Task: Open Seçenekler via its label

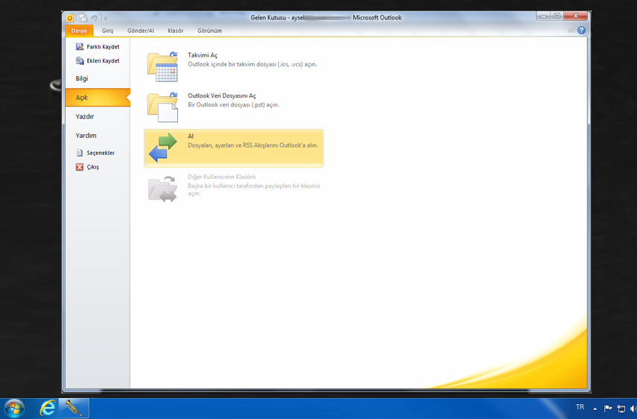Action: pyautogui.click(x=101, y=153)
